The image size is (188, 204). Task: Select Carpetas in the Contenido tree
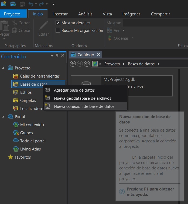25,101
